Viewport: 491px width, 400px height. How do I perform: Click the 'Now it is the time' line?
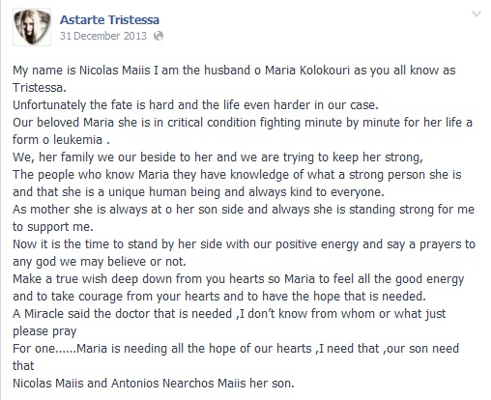(244, 244)
